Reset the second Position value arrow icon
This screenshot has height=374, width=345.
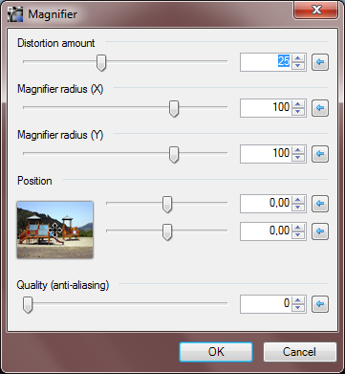click(320, 231)
